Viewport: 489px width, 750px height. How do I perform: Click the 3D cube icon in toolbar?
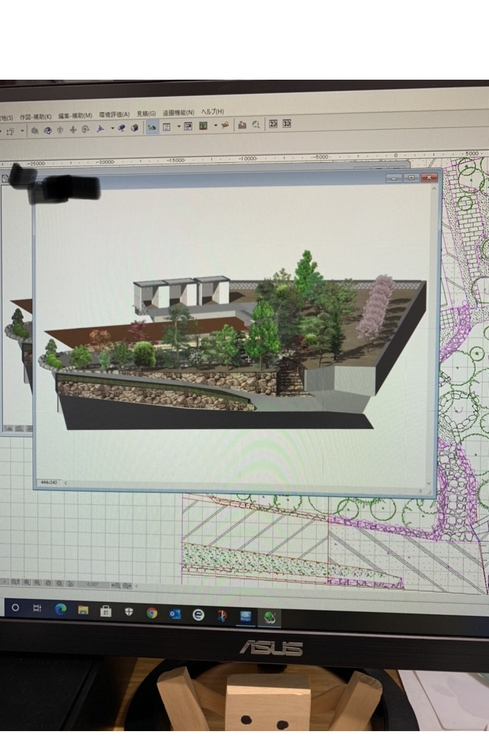[x=135, y=128]
